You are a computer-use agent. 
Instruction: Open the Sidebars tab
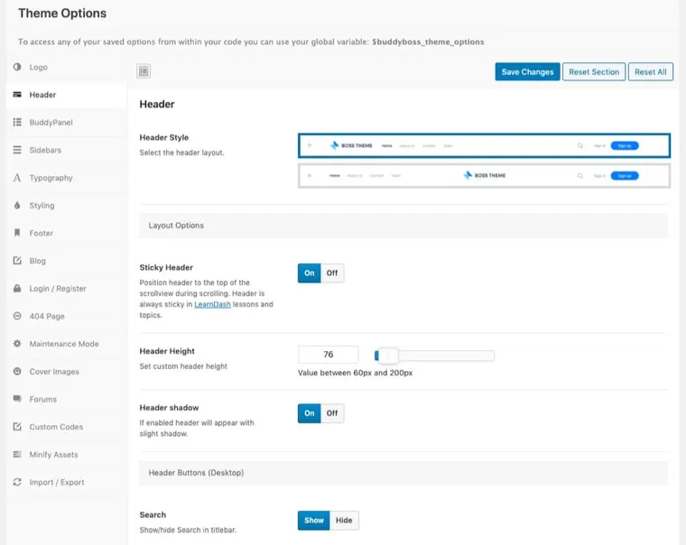[x=67, y=150]
